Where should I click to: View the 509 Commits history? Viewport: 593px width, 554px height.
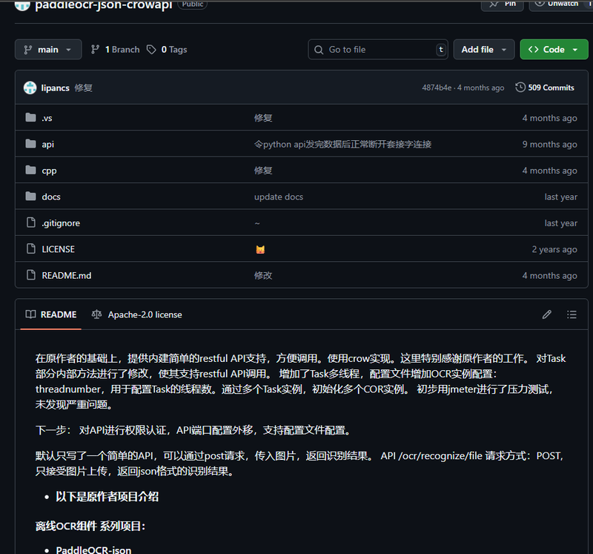(545, 88)
